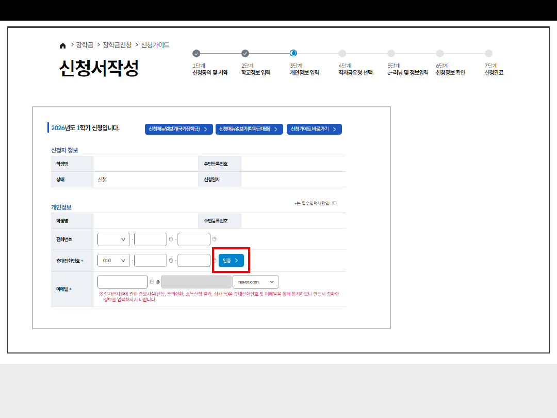Open the 전화번호 area code dropdown
This screenshot has height=418, width=557.
click(113, 239)
